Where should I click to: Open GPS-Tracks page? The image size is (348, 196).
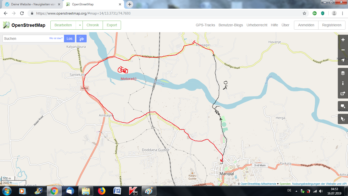tap(205, 25)
